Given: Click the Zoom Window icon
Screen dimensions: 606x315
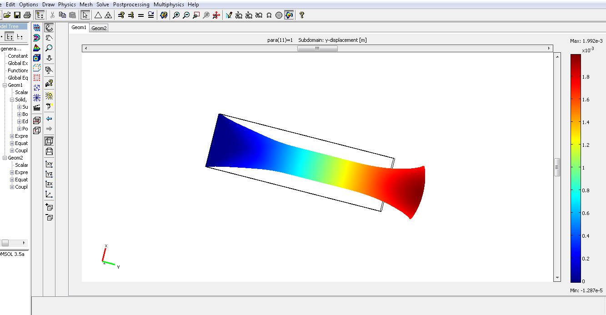Looking at the screenshot, I should coord(196,15).
